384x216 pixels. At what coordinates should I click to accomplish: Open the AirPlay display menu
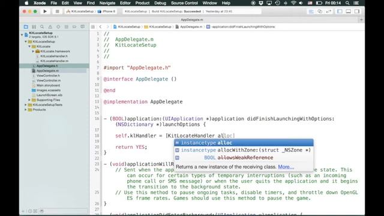(269, 3)
